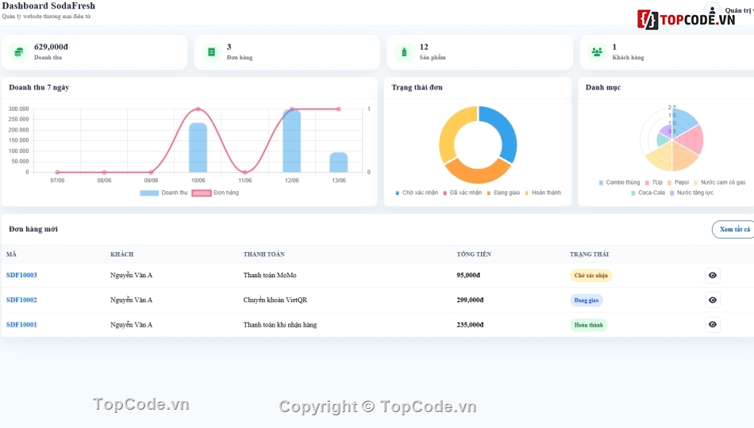
Task: Open the admin user avatar icon
Action: (x=712, y=10)
